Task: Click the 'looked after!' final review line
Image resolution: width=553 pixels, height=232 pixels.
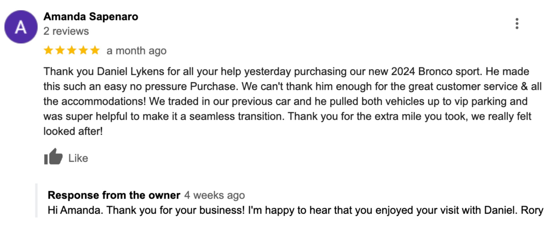Action: pos(73,131)
